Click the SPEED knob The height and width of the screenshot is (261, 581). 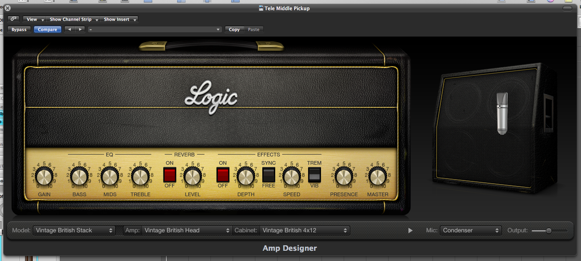click(291, 177)
